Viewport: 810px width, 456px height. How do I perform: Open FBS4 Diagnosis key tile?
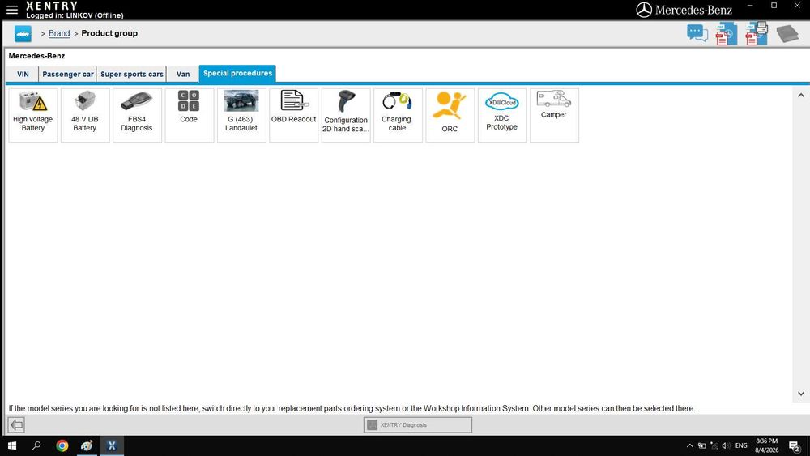(137, 115)
